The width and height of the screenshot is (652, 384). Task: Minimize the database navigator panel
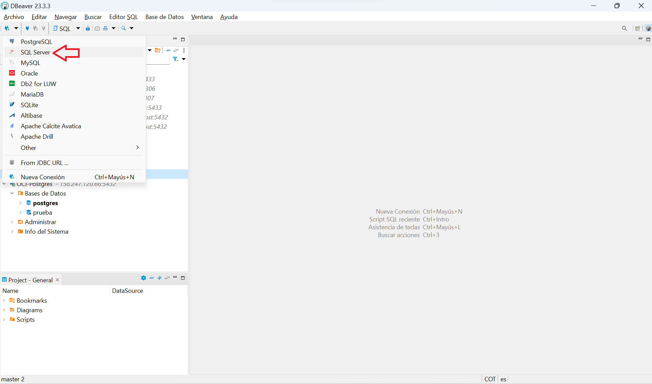coord(175,39)
